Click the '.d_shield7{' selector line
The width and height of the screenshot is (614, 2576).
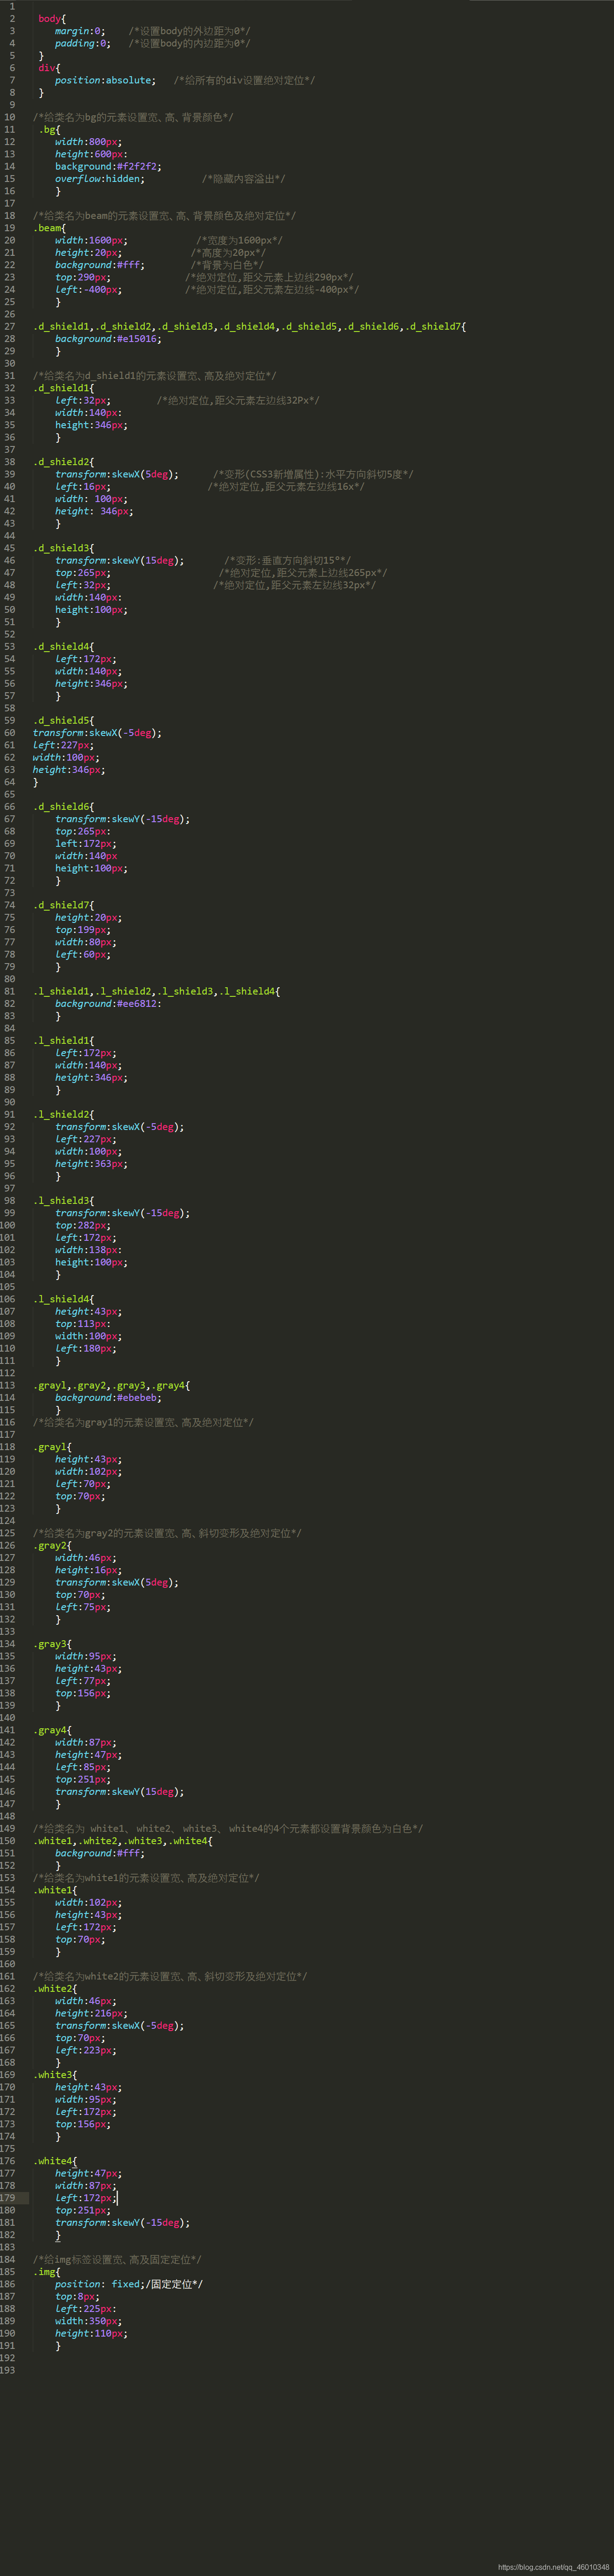(x=64, y=905)
